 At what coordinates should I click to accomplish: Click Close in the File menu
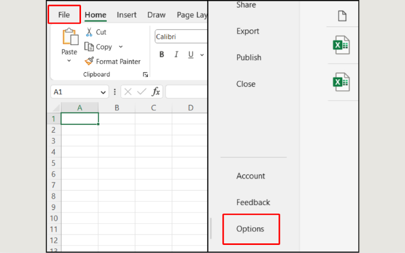[246, 84]
